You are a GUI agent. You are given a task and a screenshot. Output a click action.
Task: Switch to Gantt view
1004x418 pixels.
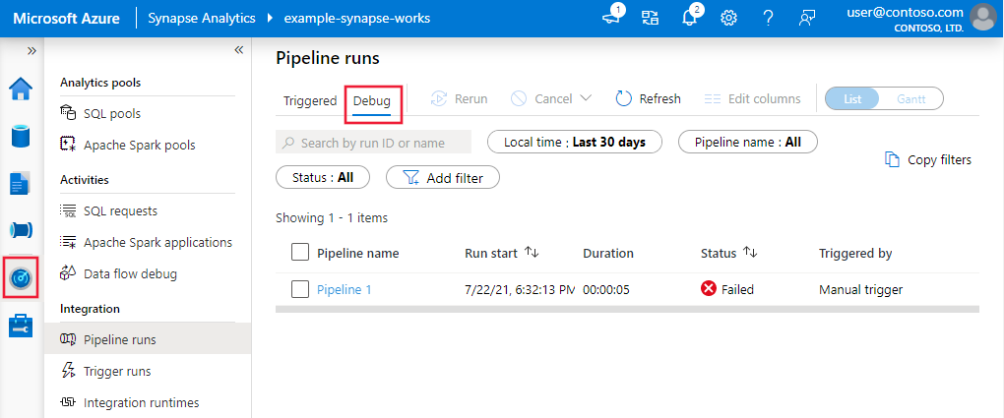911,98
